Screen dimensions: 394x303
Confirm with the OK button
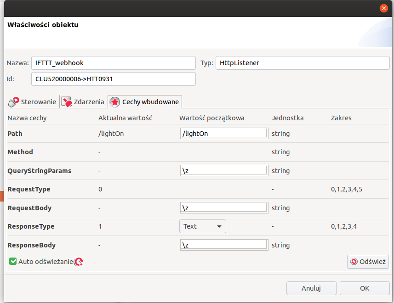click(x=365, y=288)
